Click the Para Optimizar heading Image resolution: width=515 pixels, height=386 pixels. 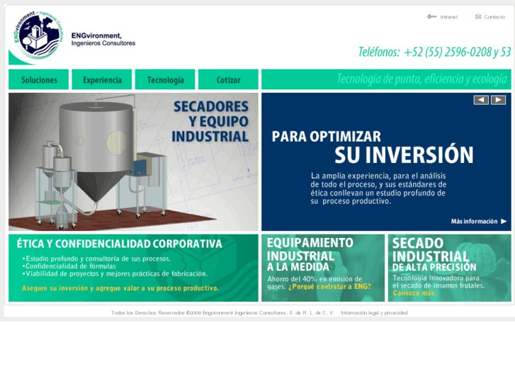point(326,136)
